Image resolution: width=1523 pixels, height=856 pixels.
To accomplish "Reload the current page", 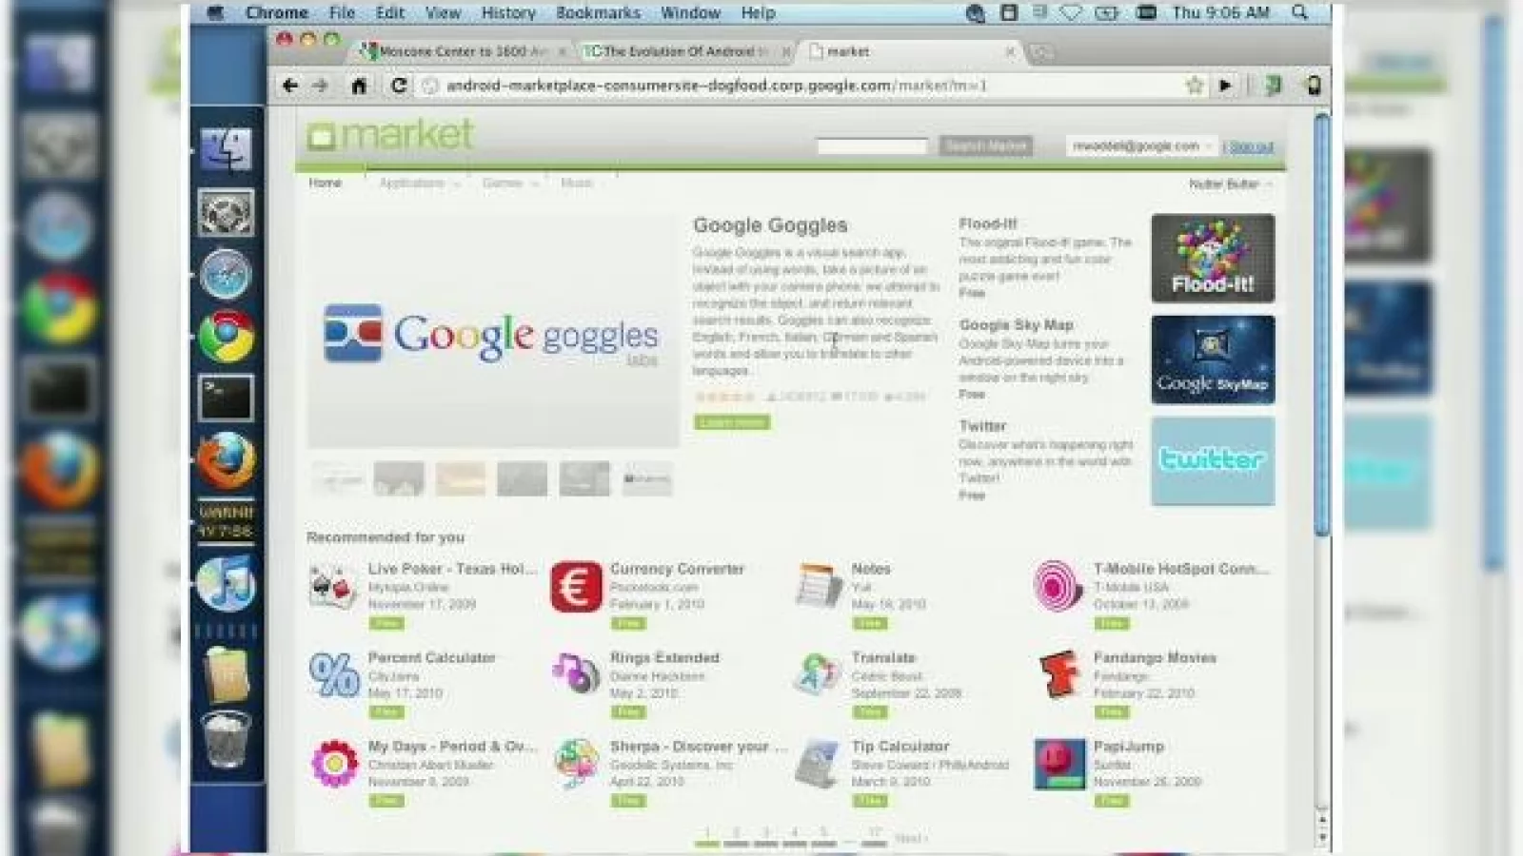I will (x=399, y=86).
